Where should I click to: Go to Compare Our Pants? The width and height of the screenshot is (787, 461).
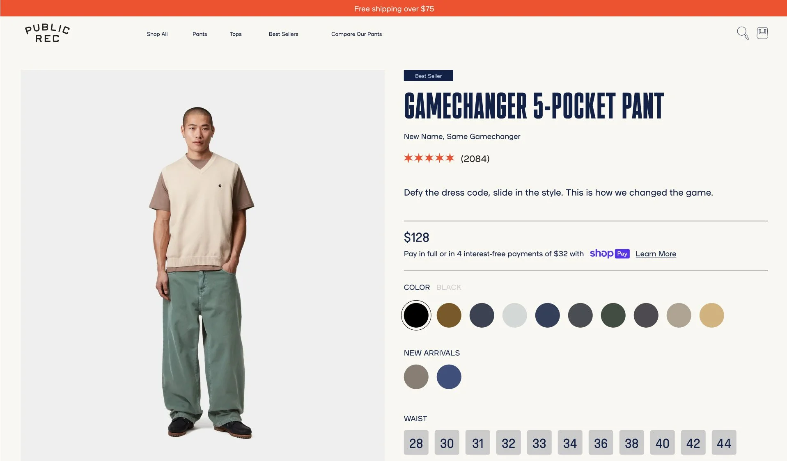(356, 34)
